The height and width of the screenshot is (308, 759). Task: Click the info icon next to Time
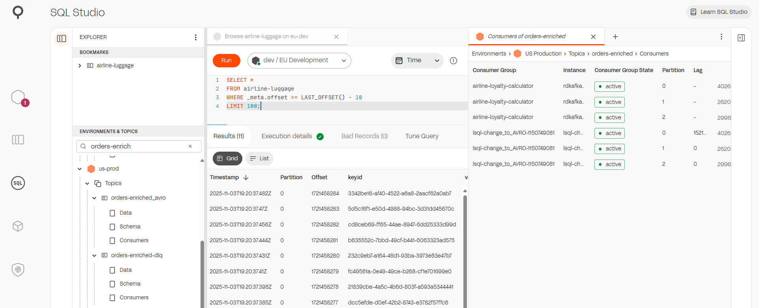[x=454, y=61]
